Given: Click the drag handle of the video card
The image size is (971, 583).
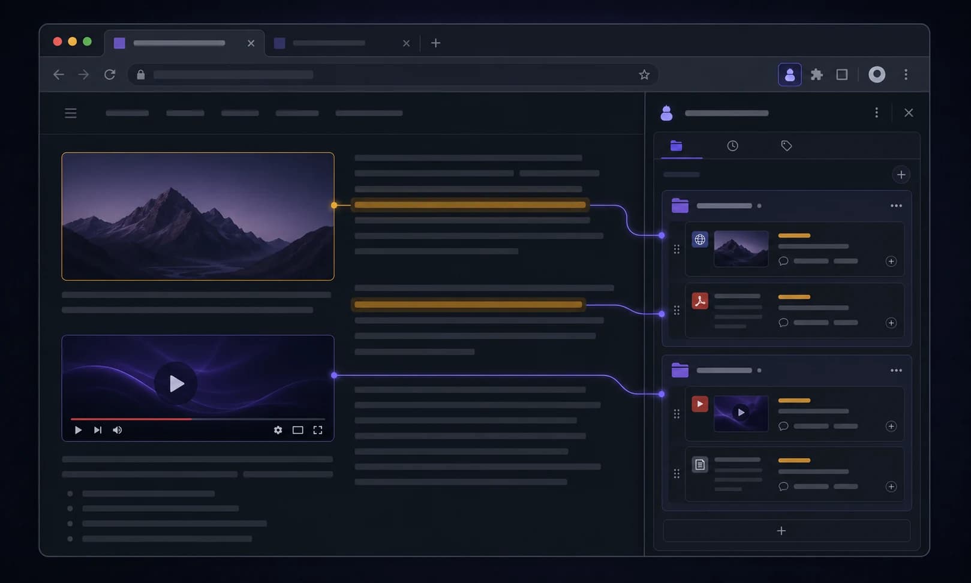Looking at the screenshot, I should (677, 414).
